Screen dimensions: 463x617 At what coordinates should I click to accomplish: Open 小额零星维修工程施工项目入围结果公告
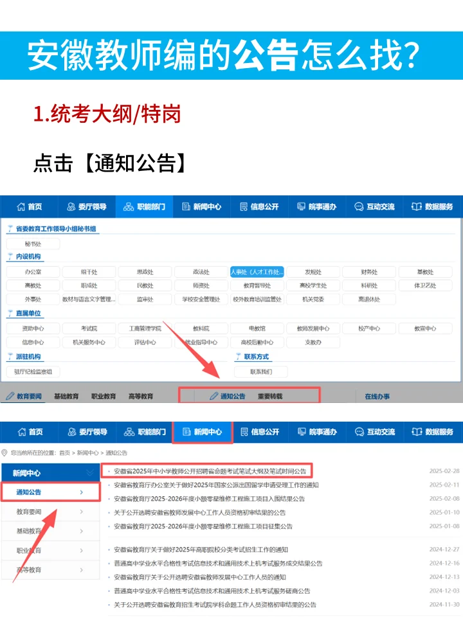209,499
